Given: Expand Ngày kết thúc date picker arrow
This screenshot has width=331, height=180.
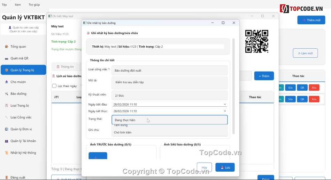Looking at the screenshot, I should point(225,111).
